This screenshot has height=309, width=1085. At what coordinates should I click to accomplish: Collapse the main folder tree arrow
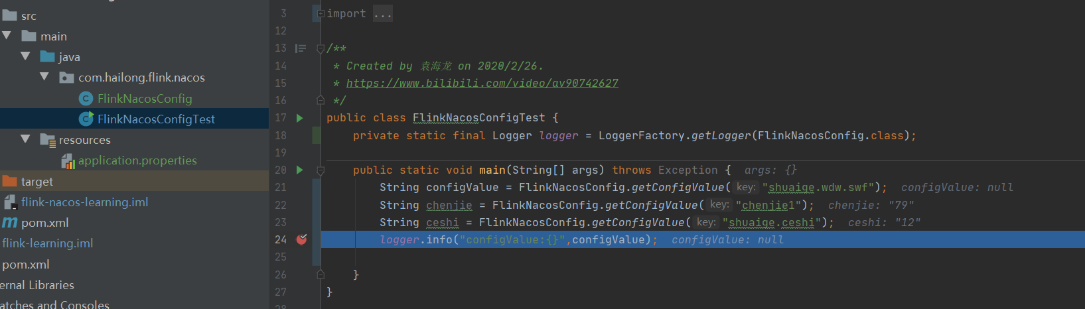pos(7,36)
